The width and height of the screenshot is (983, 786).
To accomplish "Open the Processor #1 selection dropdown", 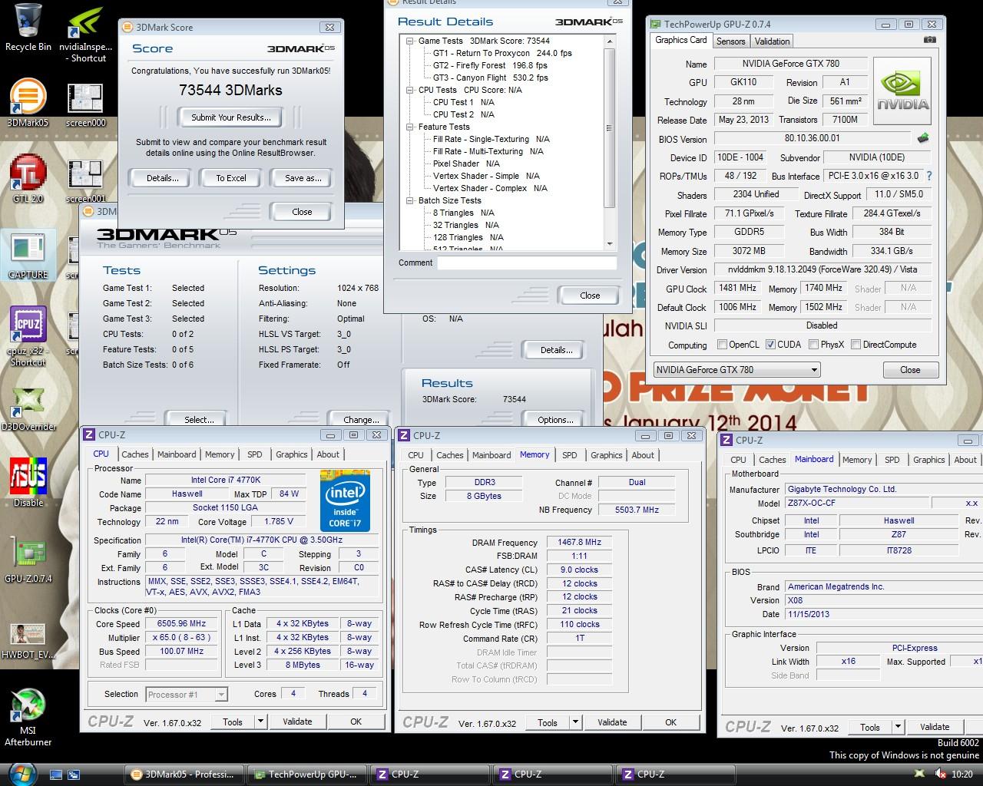I will pyautogui.click(x=186, y=694).
